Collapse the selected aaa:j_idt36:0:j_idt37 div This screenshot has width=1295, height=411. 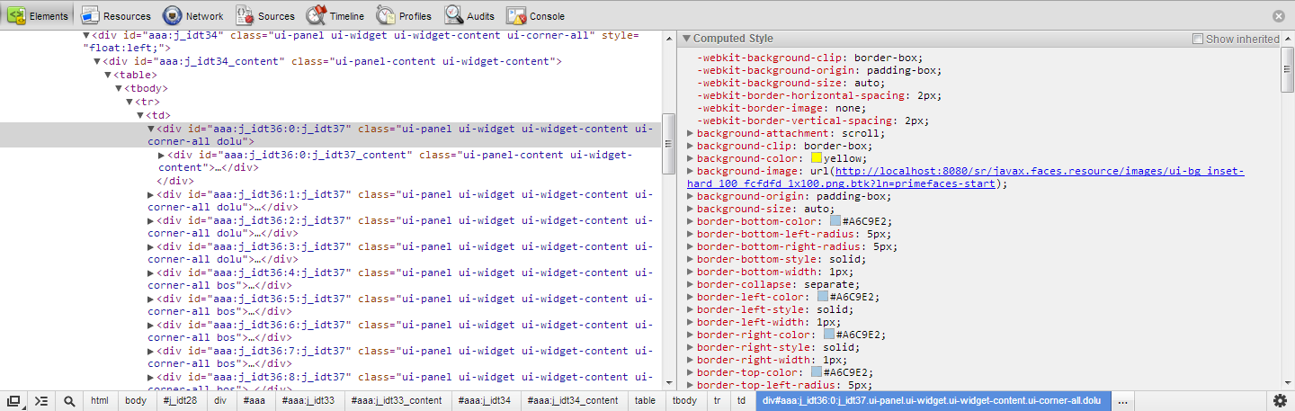click(x=151, y=129)
